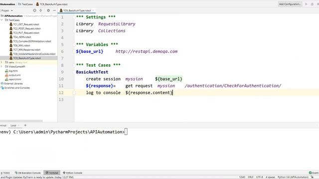This screenshot has width=319, height=179.
Task: Click the CheckForAuthentication path text
Action: click(x=233, y=86)
